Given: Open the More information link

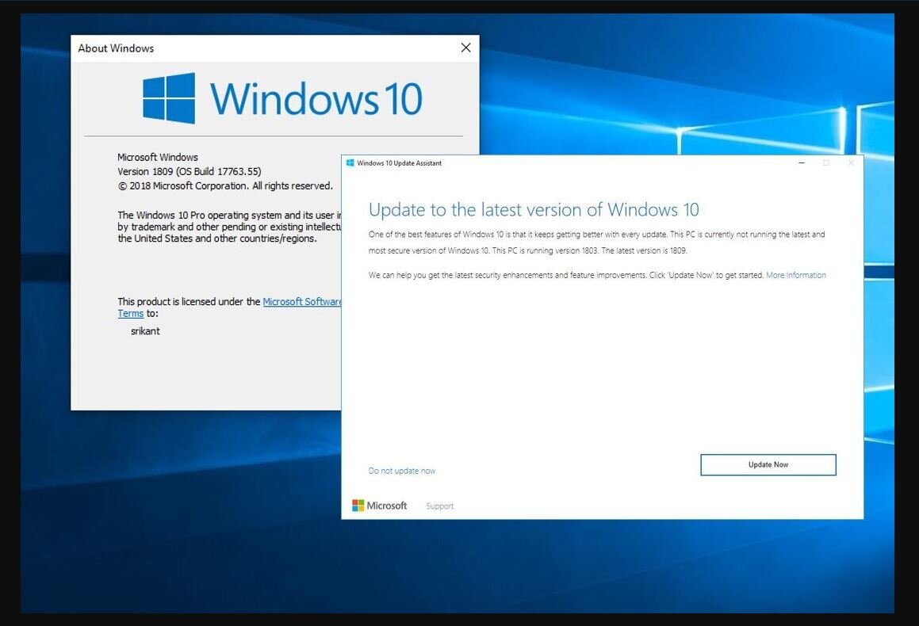Looking at the screenshot, I should 796,275.
